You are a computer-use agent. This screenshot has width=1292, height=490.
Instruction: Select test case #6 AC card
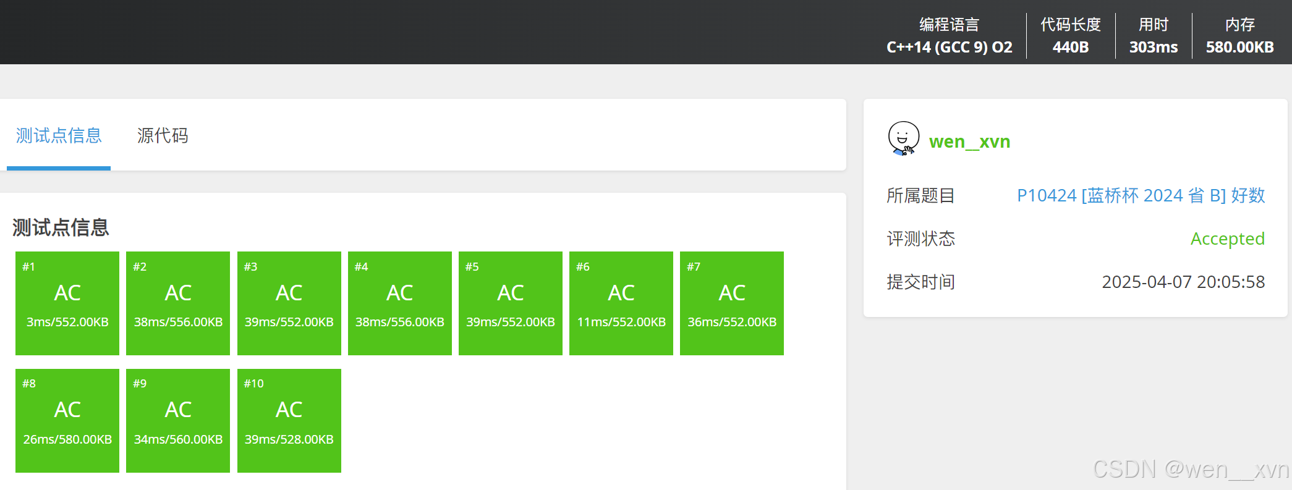click(x=621, y=303)
